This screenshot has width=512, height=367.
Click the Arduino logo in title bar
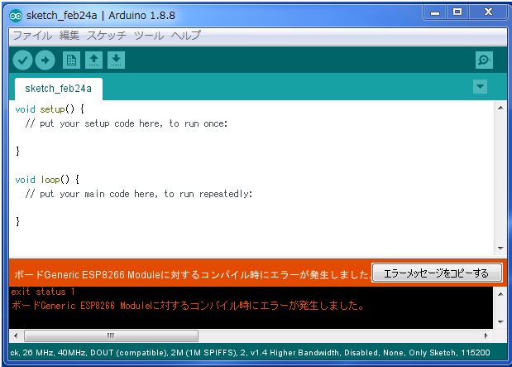16,16
